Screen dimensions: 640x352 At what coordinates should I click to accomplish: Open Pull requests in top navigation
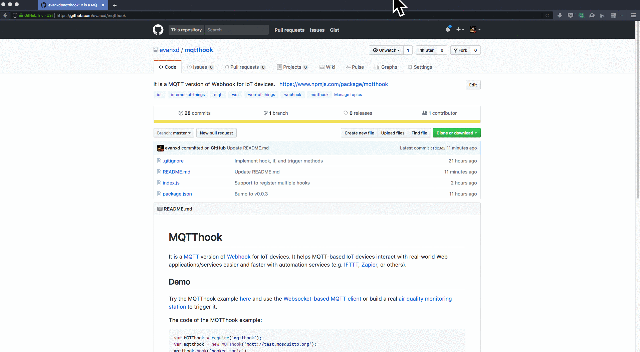[x=289, y=30]
